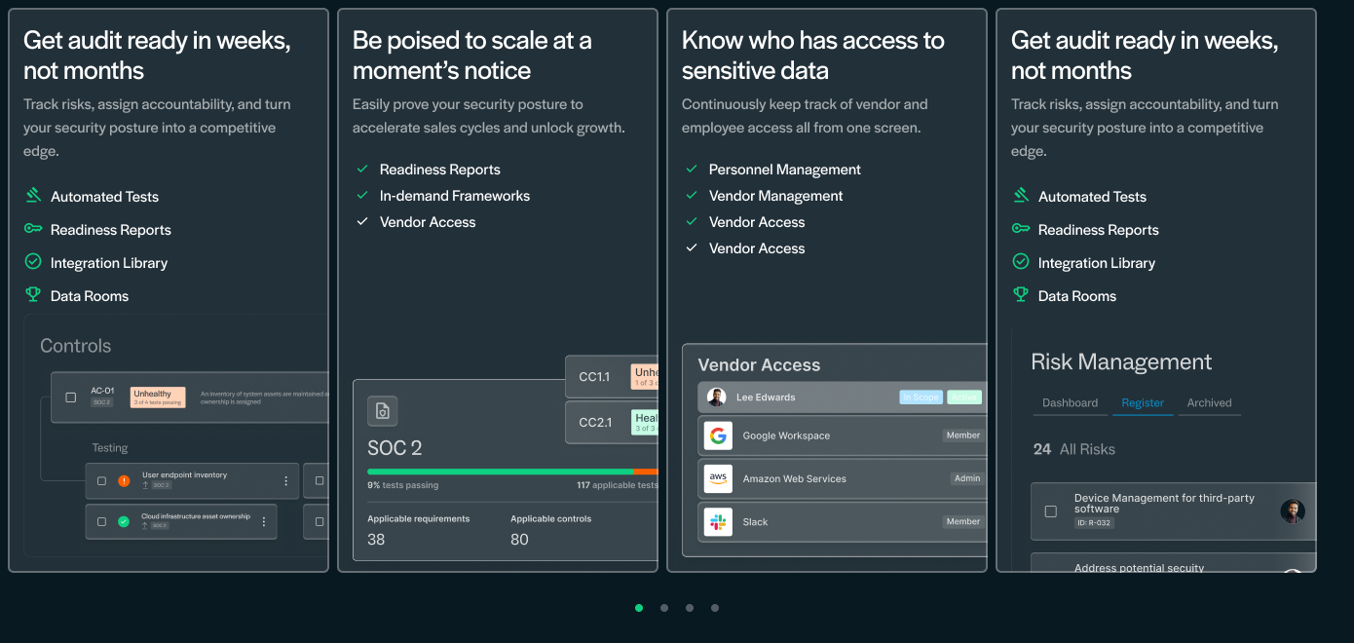Click the Lee Edwards name row
Screen dimensions: 1354x643
point(842,397)
